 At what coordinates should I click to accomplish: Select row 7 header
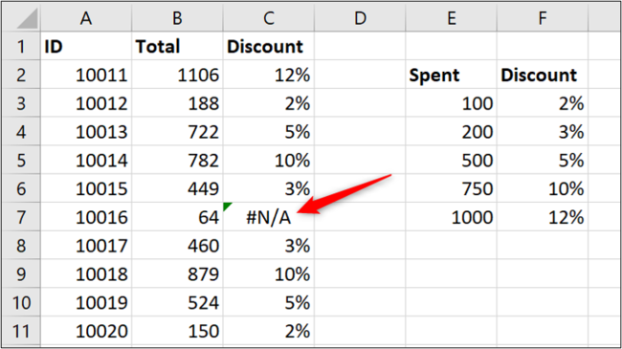click(x=21, y=217)
